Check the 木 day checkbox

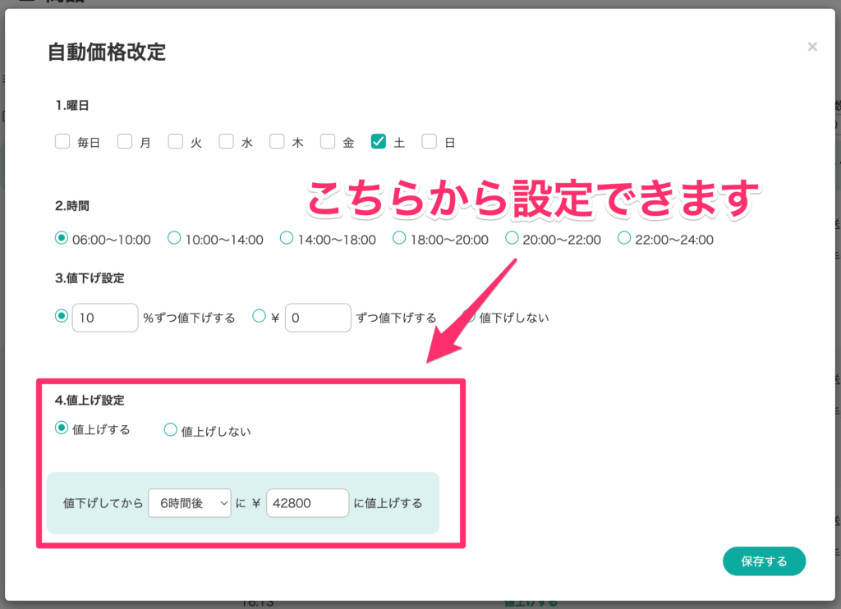tap(277, 141)
